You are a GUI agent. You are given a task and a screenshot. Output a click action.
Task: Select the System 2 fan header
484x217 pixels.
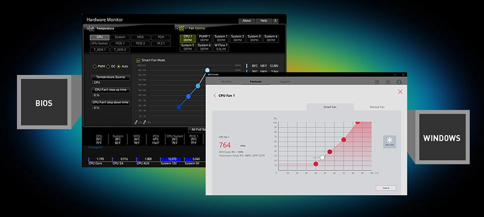pyautogui.click(x=238, y=38)
